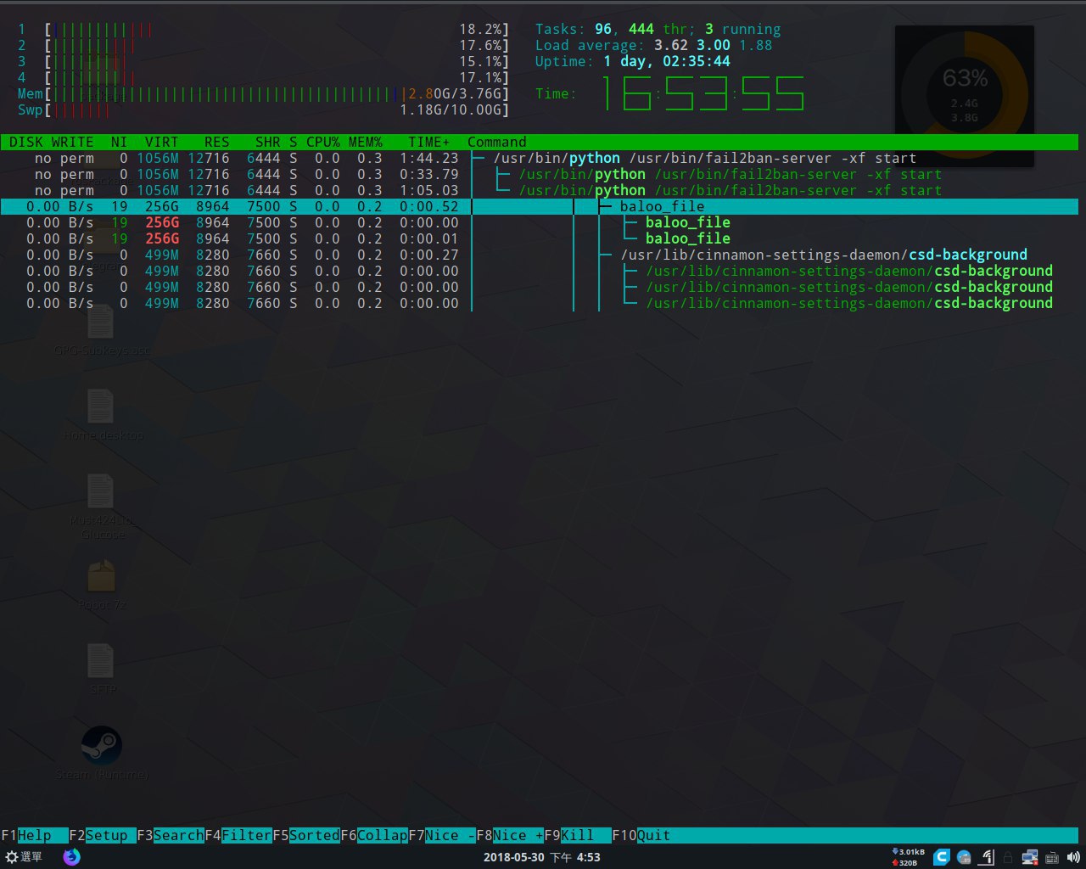Select the csd-background row with time 0:00.27
Image resolution: width=1086 pixels, height=869 pixels.
pos(540,255)
